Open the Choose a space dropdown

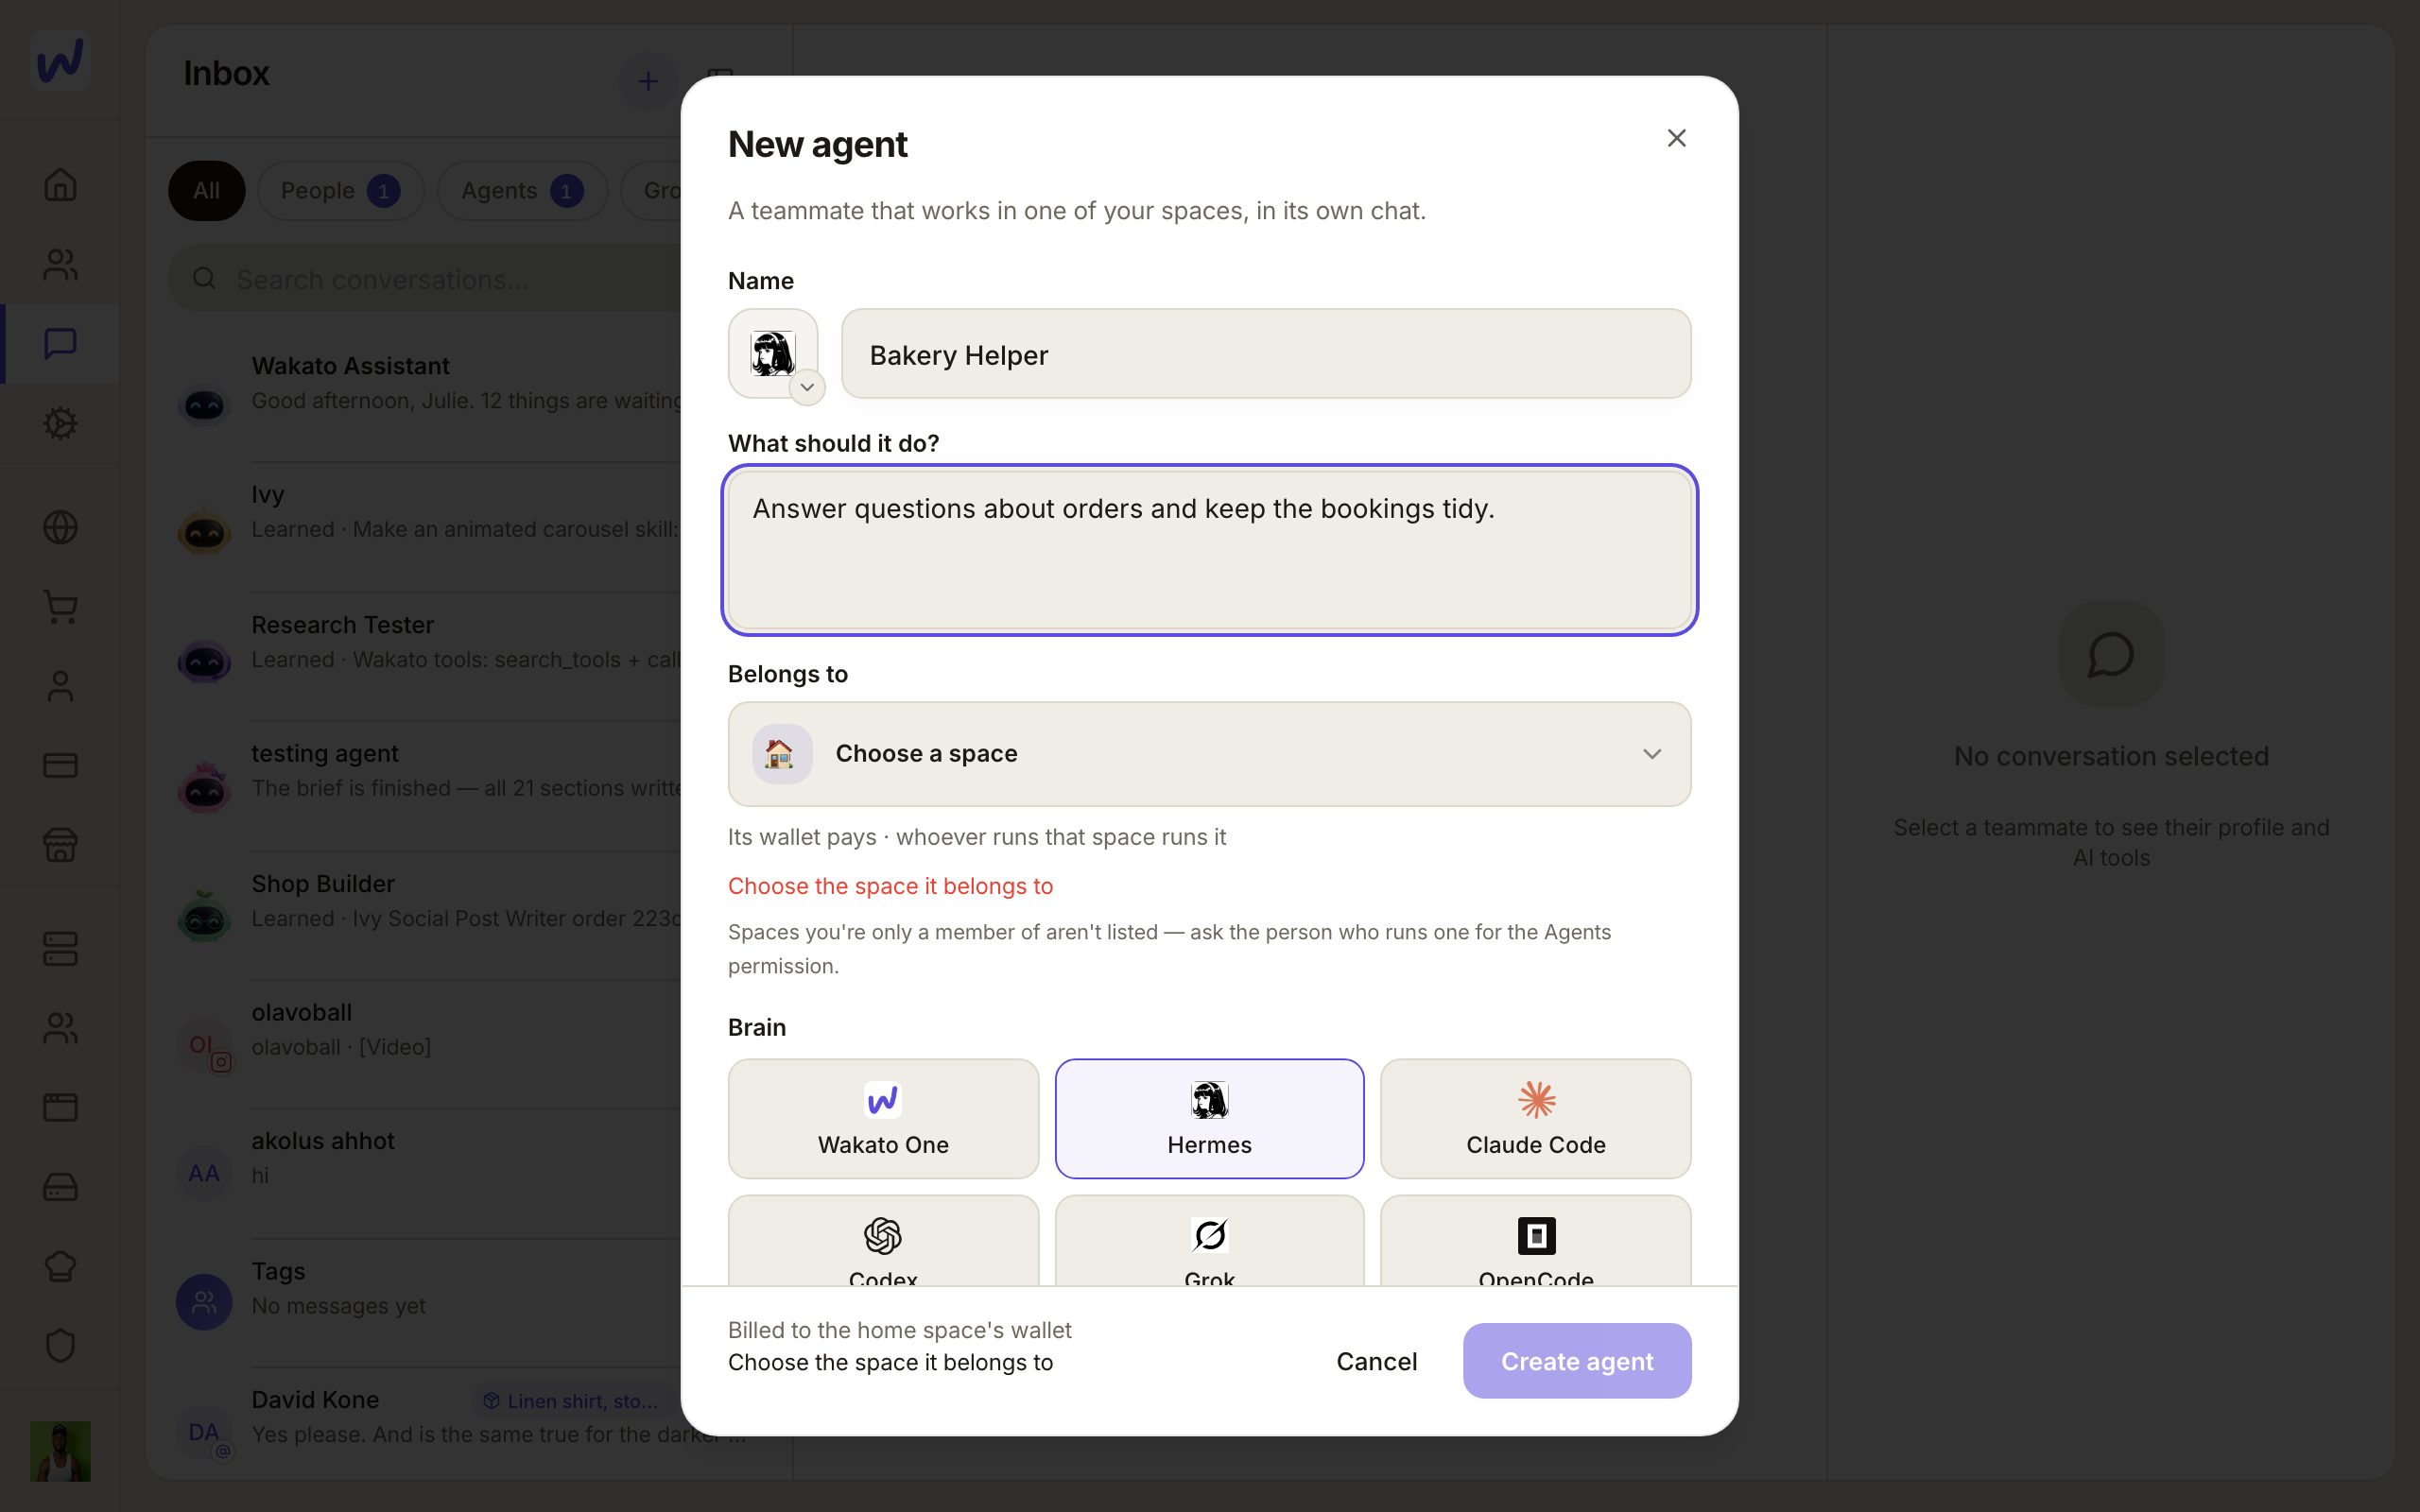pos(1209,754)
